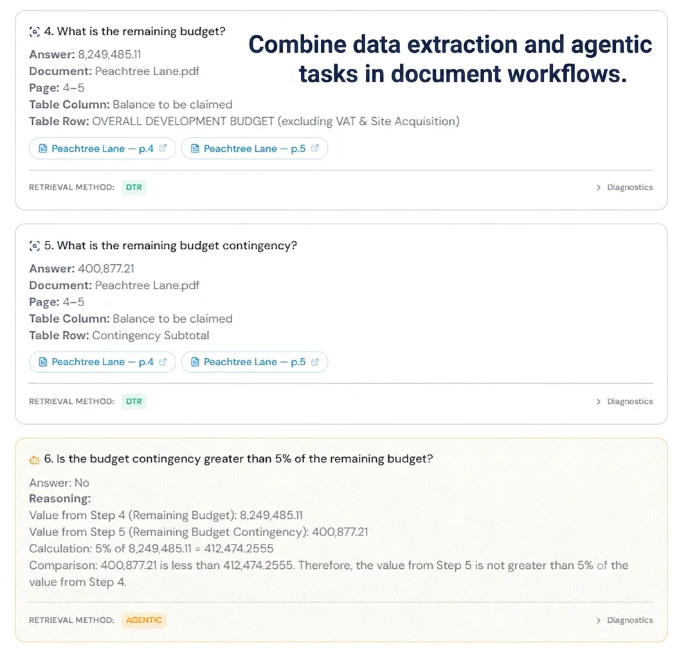Expand Diagnostics for question 5
679x648 pixels.
coord(624,402)
